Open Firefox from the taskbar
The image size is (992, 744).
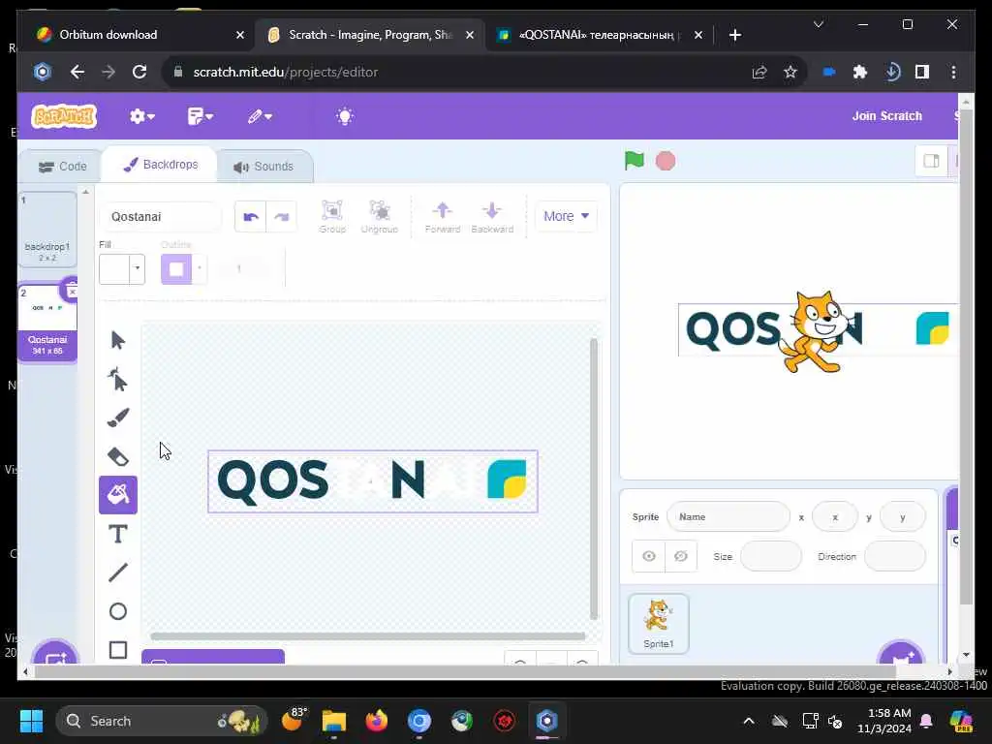[x=377, y=721]
